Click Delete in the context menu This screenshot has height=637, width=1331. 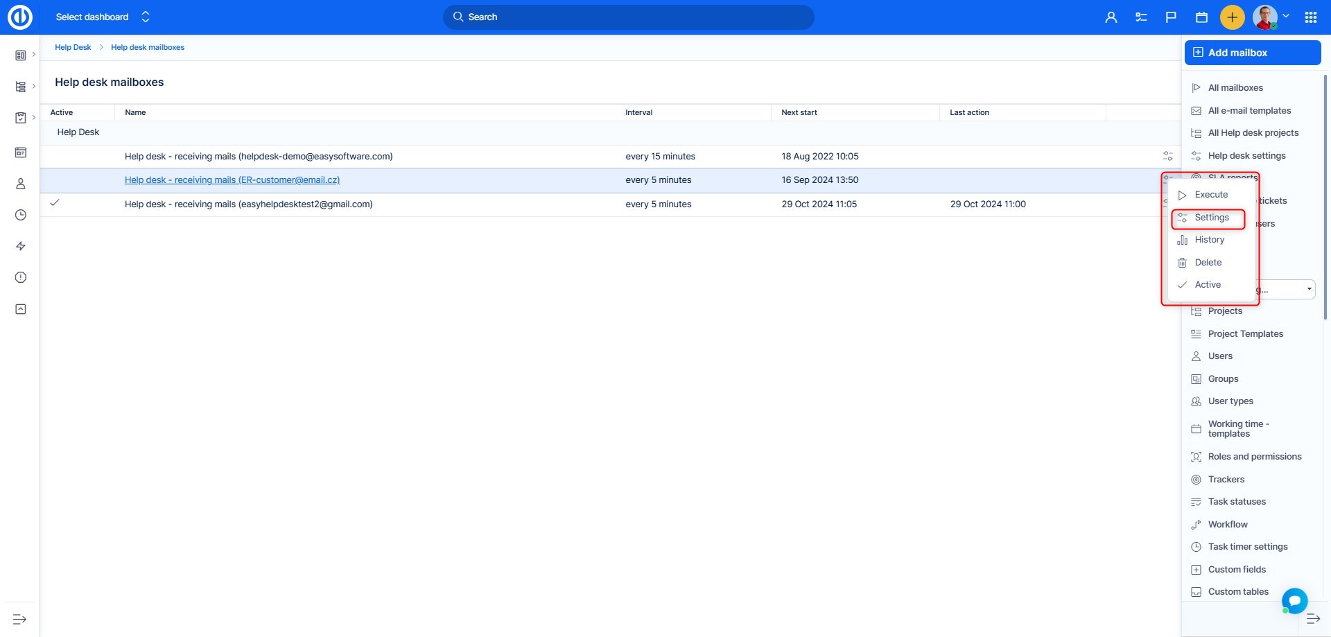(1208, 263)
